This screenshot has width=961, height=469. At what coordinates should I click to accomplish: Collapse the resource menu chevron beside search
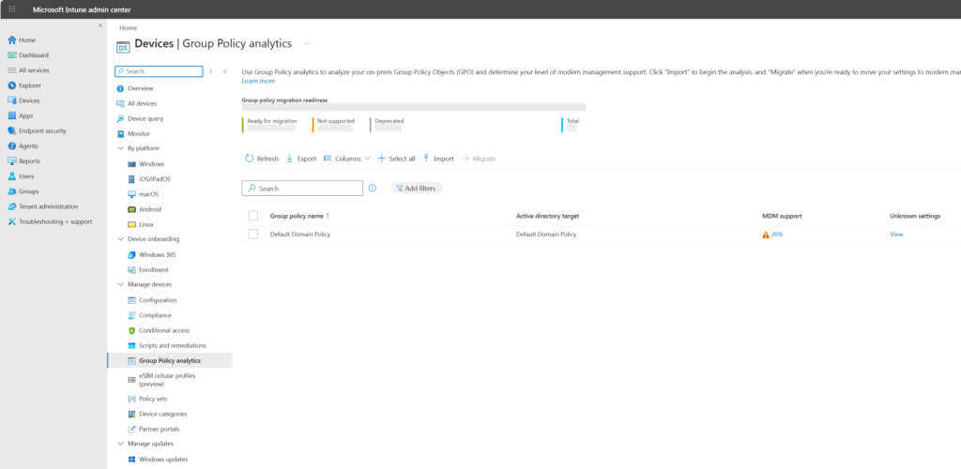[x=224, y=71]
